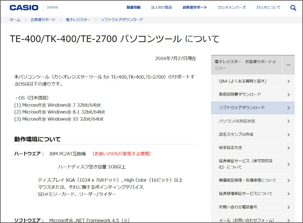The image size is (303, 223).
Task: Click the text Windows® 8.1 32bit/64bit
Action: (x=76, y=112)
